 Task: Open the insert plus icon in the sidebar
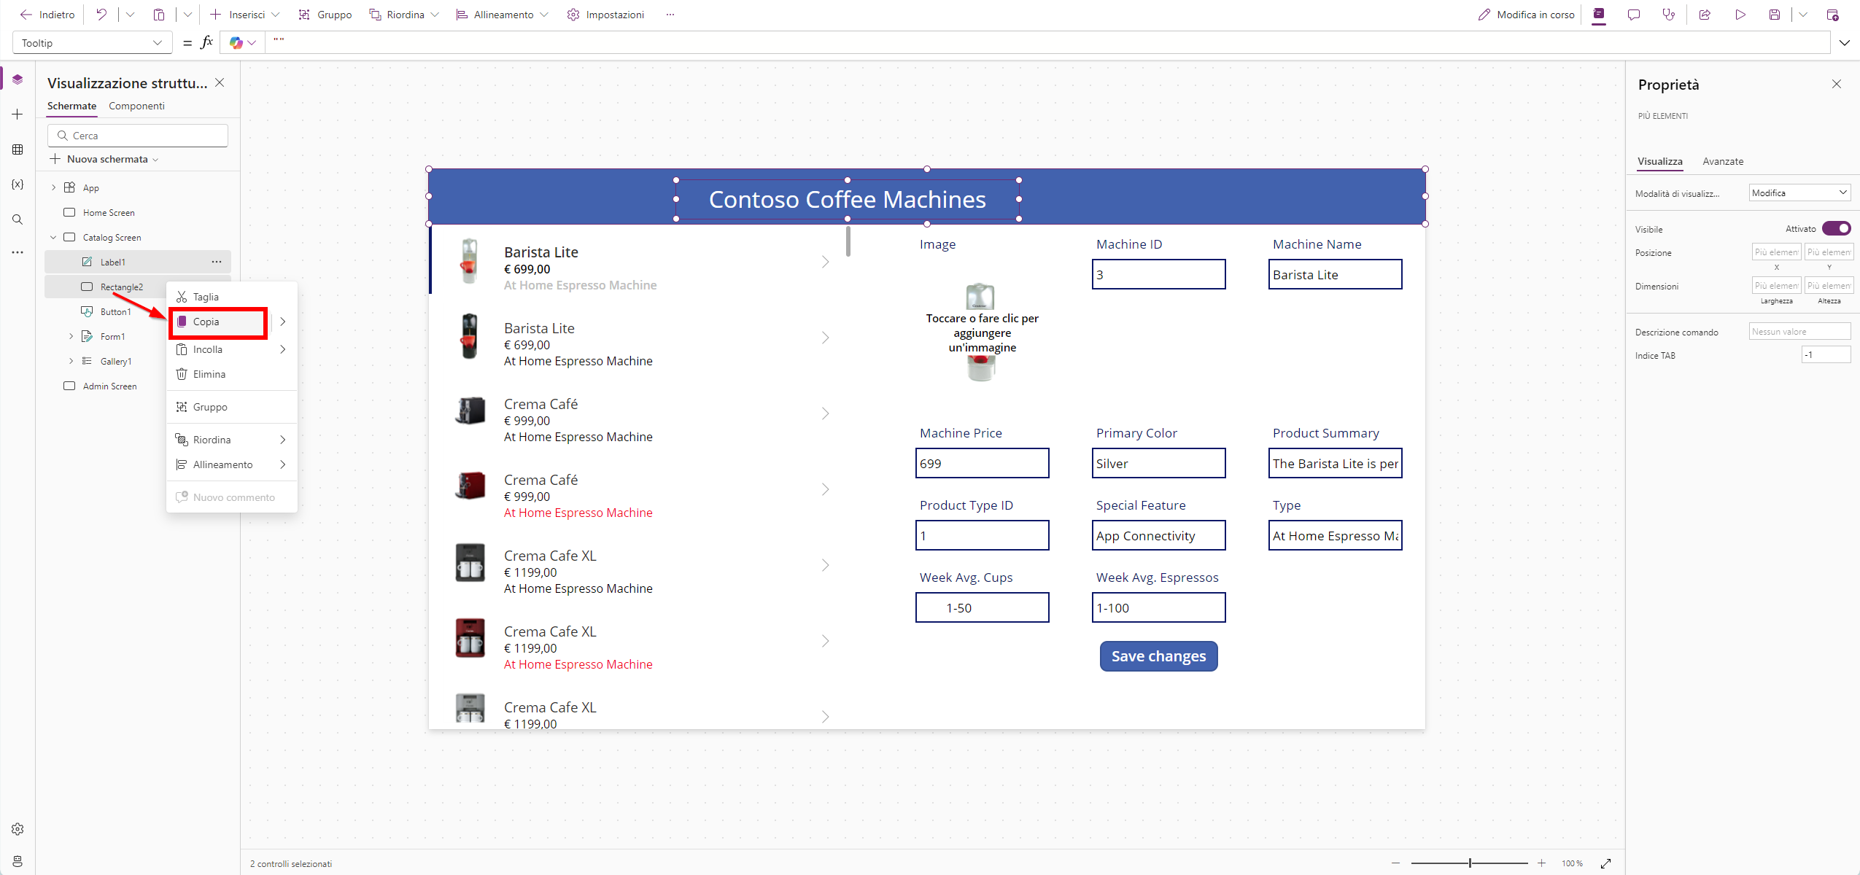tap(18, 114)
